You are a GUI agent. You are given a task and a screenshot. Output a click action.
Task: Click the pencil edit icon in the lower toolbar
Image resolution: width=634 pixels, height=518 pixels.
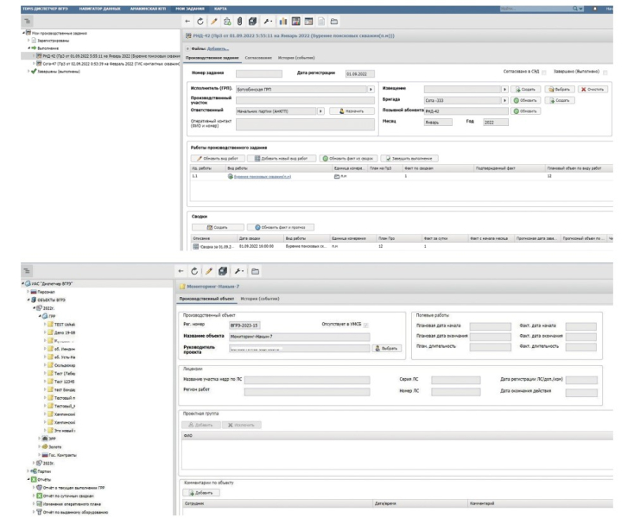tap(209, 271)
